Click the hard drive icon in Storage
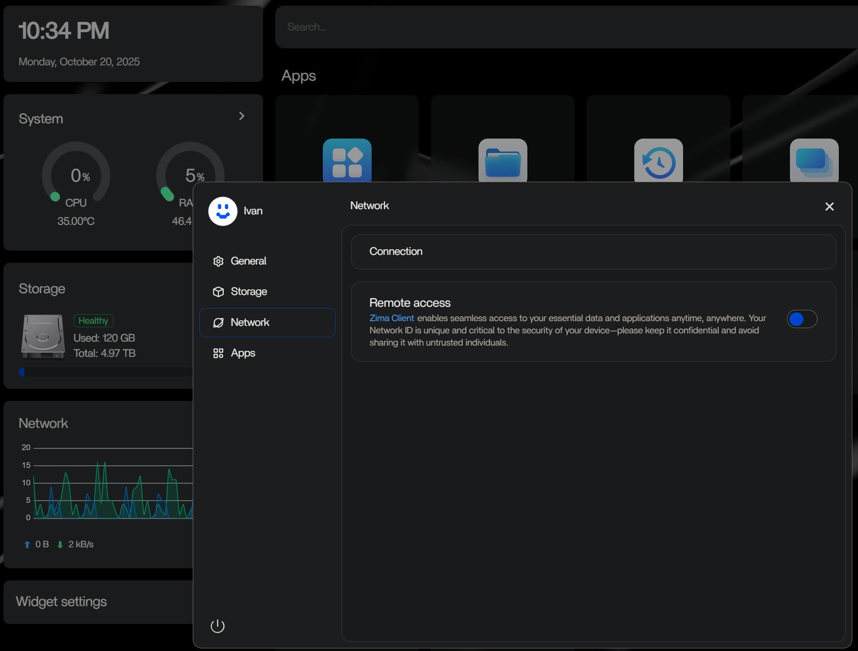This screenshot has height=651, width=858. click(x=43, y=336)
